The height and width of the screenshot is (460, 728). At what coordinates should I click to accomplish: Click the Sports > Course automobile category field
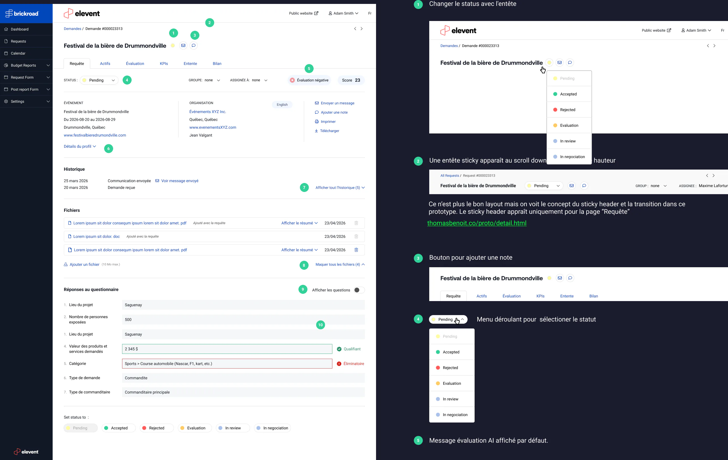point(227,364)
